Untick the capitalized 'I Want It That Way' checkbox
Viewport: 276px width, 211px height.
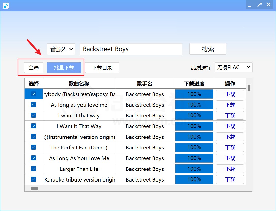(34, 126)
